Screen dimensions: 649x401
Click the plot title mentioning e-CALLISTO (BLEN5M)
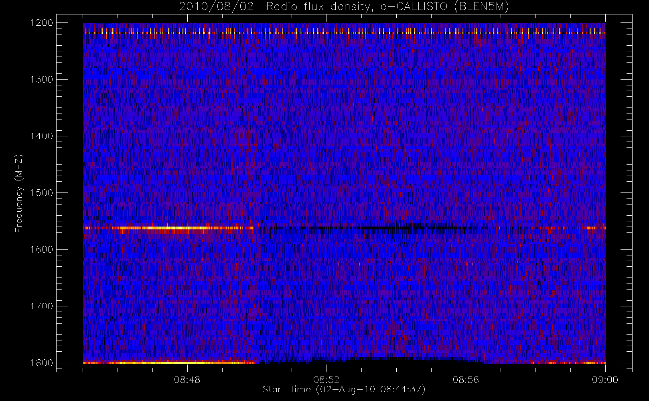tap(344, 7)
